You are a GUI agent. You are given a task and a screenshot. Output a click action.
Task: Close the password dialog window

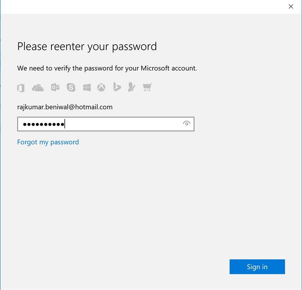tap(291, 6)
